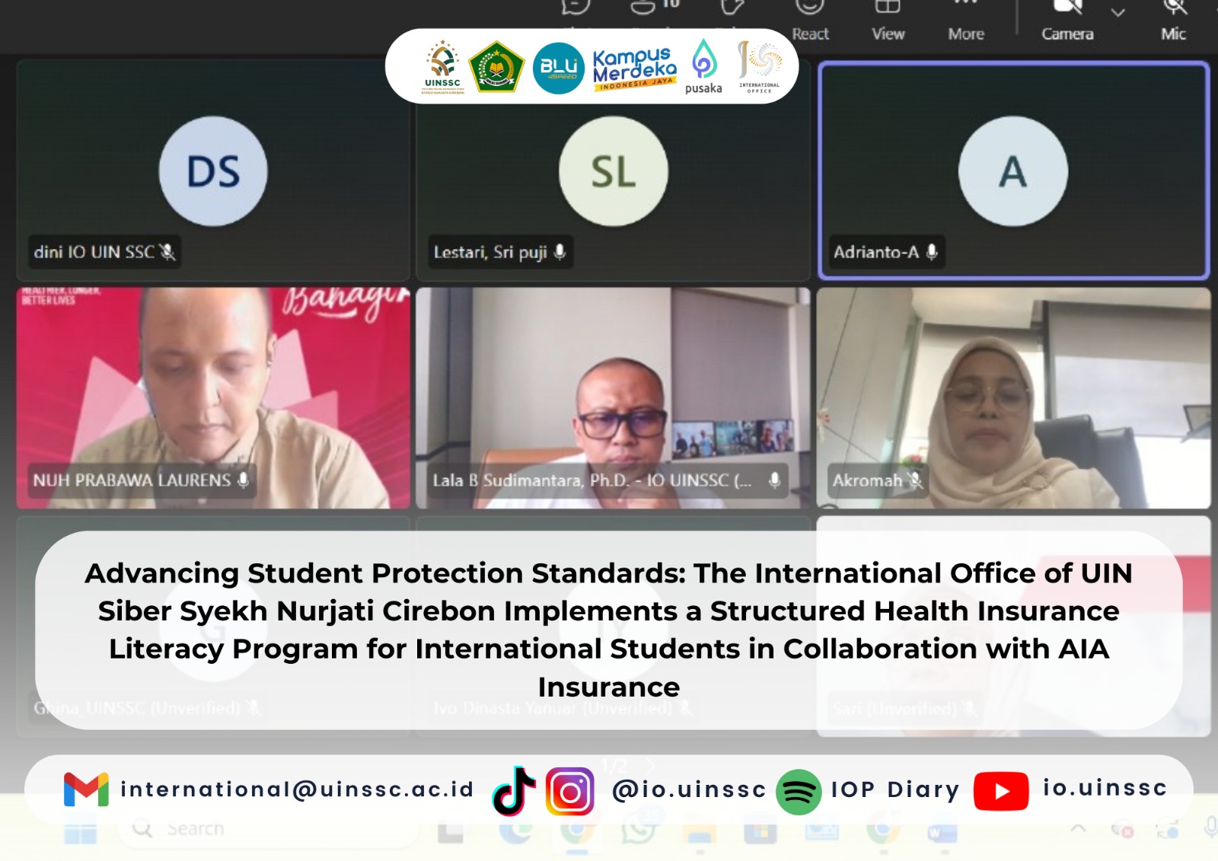Image resolution: width=1218 pixels, height=861 pixels.
Task: Click the Spotify logo icon
Action: point(799,792)
